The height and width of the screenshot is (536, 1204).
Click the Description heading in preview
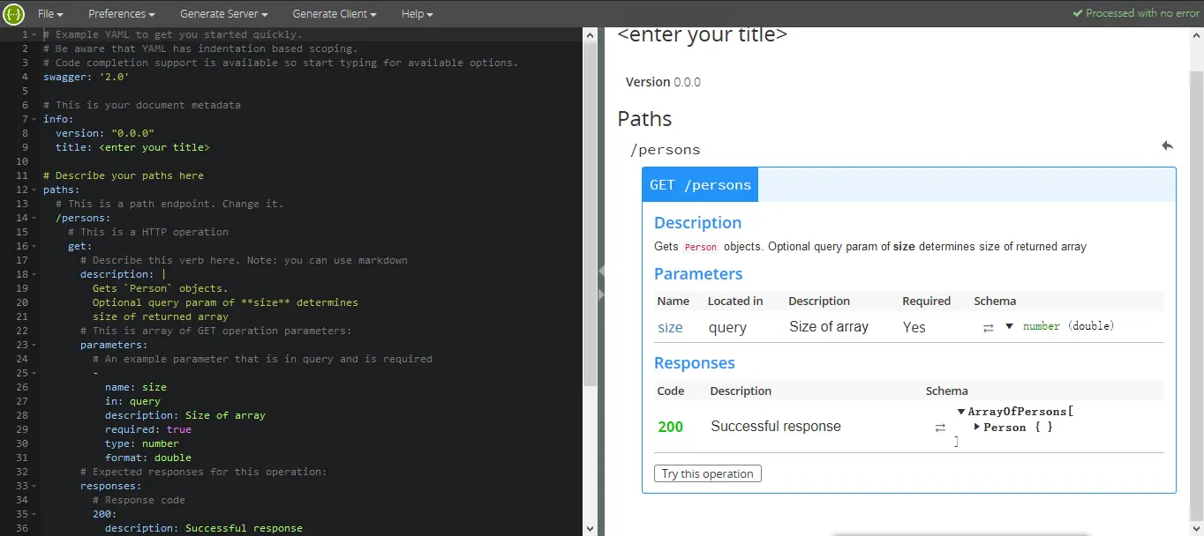pos(697,223)
